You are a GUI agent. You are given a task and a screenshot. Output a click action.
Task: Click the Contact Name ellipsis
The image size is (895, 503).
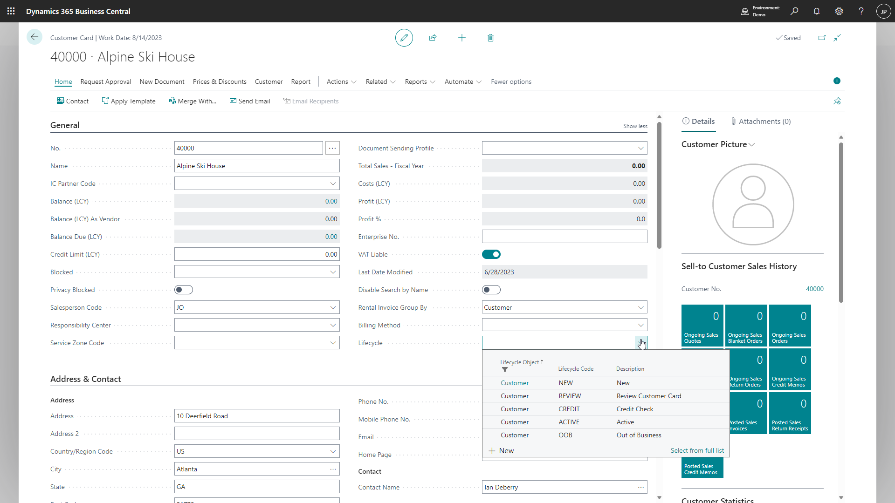pos(641,487)
